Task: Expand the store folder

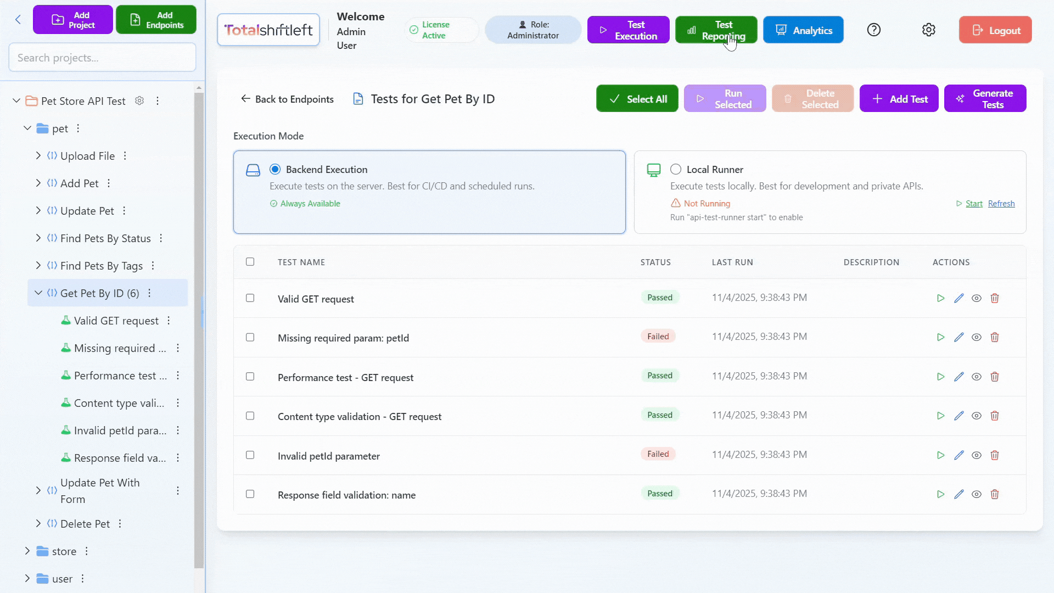Action: pos(27,551)
